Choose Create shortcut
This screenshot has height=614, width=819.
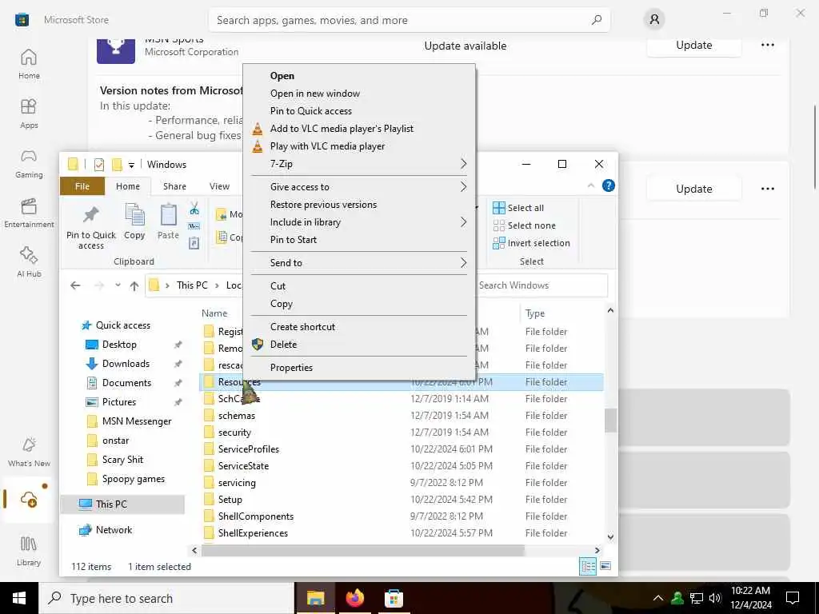(359, 327)
